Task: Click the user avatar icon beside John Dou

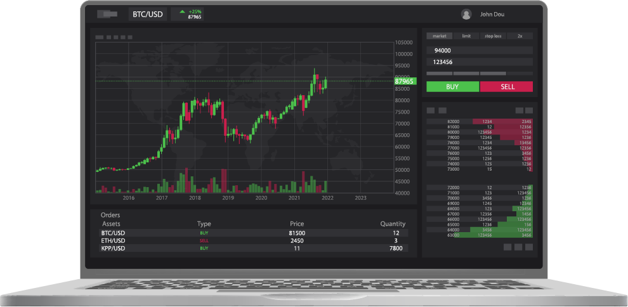Action: click(x=466, y=14)
